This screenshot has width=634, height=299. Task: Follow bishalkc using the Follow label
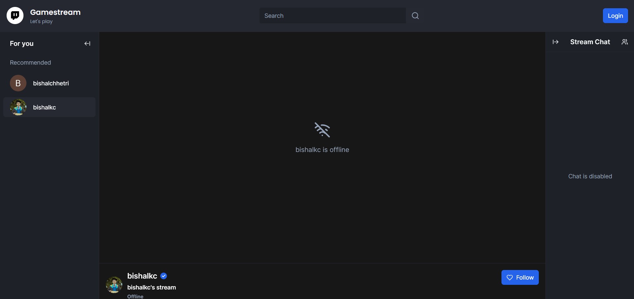click(x=525, y=278)
